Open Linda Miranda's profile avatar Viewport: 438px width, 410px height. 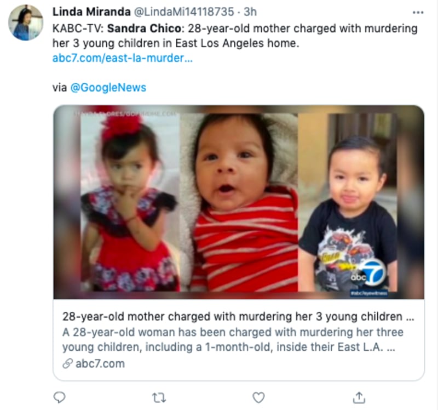26,22
